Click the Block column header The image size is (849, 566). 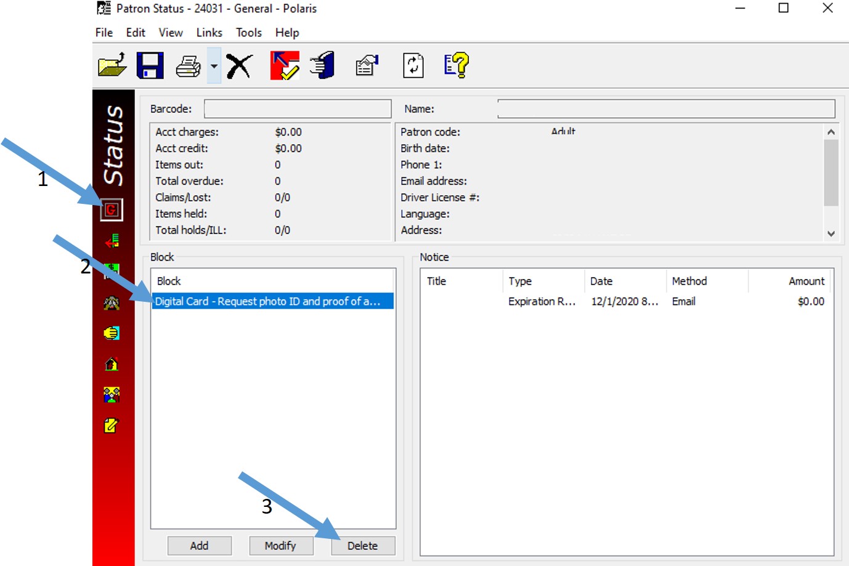(273, 281)
